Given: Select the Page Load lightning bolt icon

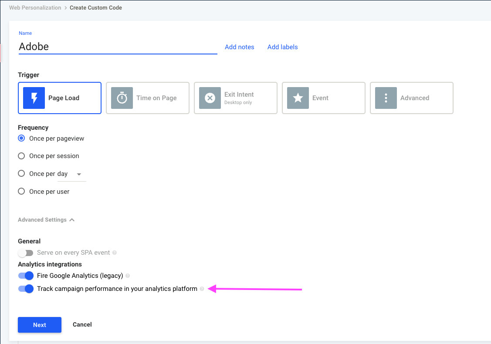Looking at the screenshot, I should pos(34,98).
